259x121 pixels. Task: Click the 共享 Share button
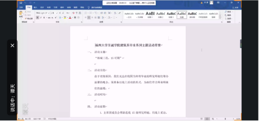pyautogui.click(x=235, y=7)
